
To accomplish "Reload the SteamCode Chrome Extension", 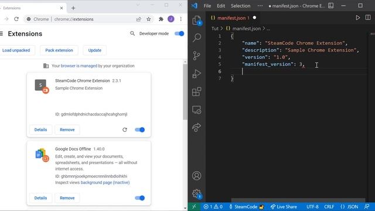I will [x=125, y=130].
